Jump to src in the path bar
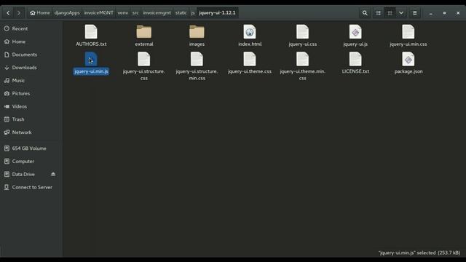The image size is (466, 262). [x=135, y=13]
